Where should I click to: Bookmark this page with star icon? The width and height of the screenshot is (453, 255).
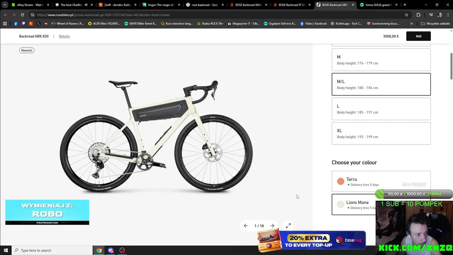[406, 15]
